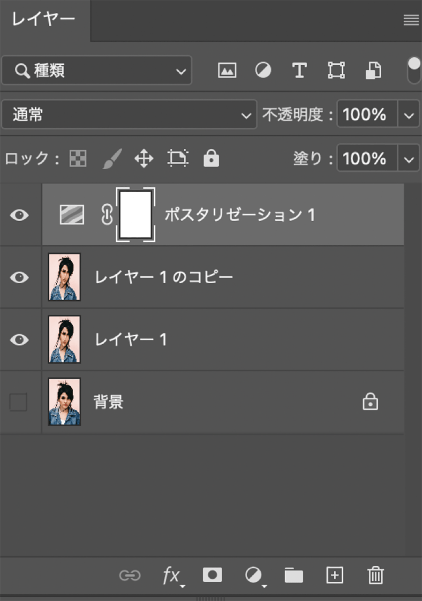This screenshot has height=601, width=422.
Task: Open the fx layer style menu
Action: tap(172, 575)
